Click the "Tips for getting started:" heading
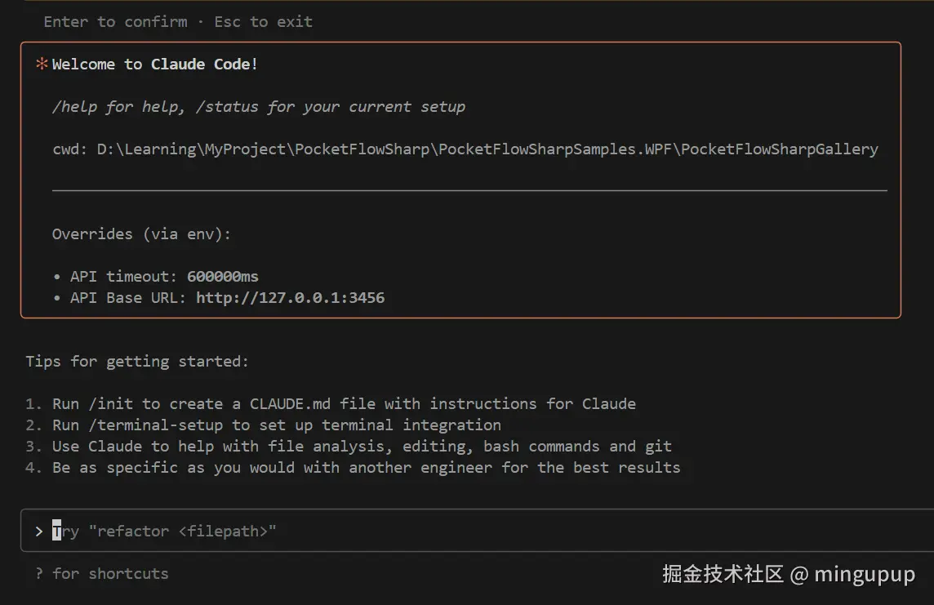The width and height of the screenshot is (934, 605). pyautogui.click(x=137, y=362)
